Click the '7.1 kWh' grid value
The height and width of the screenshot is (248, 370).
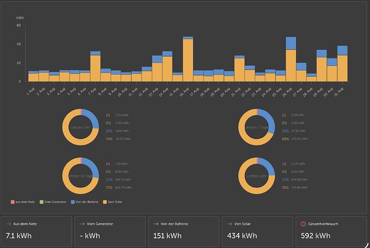pos(19,236)
